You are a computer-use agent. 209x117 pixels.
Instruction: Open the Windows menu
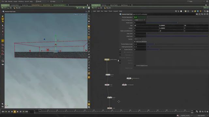[21, 1]
